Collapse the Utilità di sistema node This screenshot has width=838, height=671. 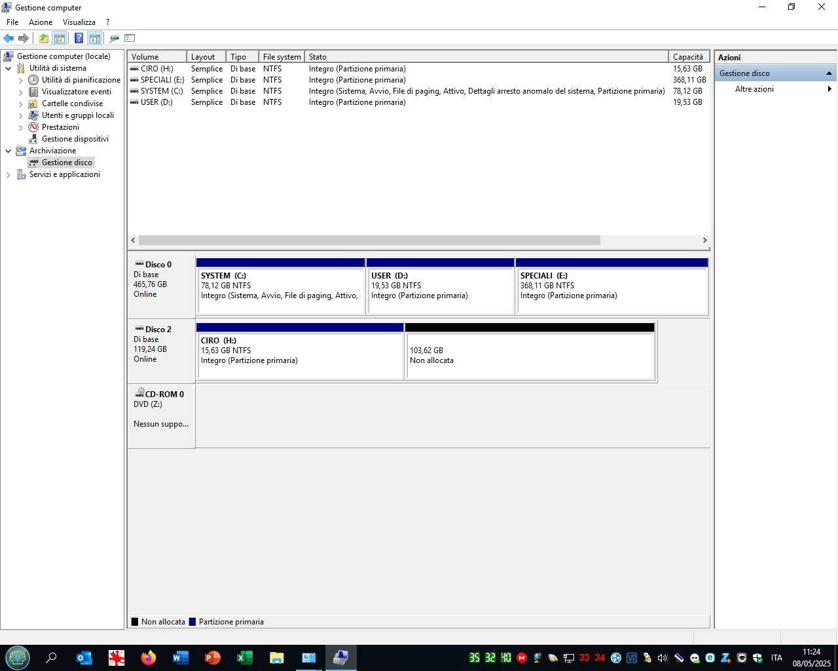click(x=9, y=68)
